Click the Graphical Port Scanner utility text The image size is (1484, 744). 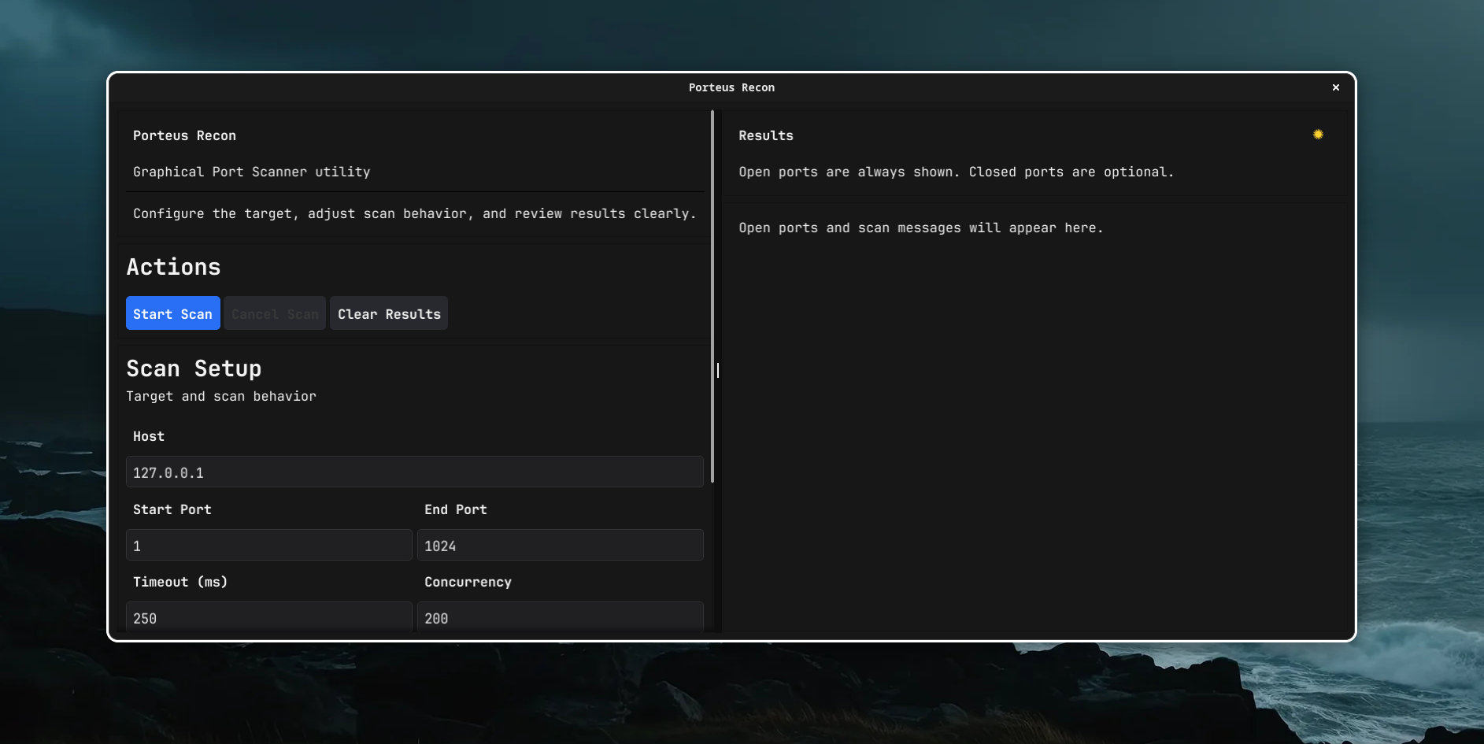click(252, 172)
